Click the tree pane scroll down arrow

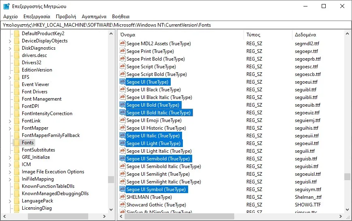click(111, 210)
